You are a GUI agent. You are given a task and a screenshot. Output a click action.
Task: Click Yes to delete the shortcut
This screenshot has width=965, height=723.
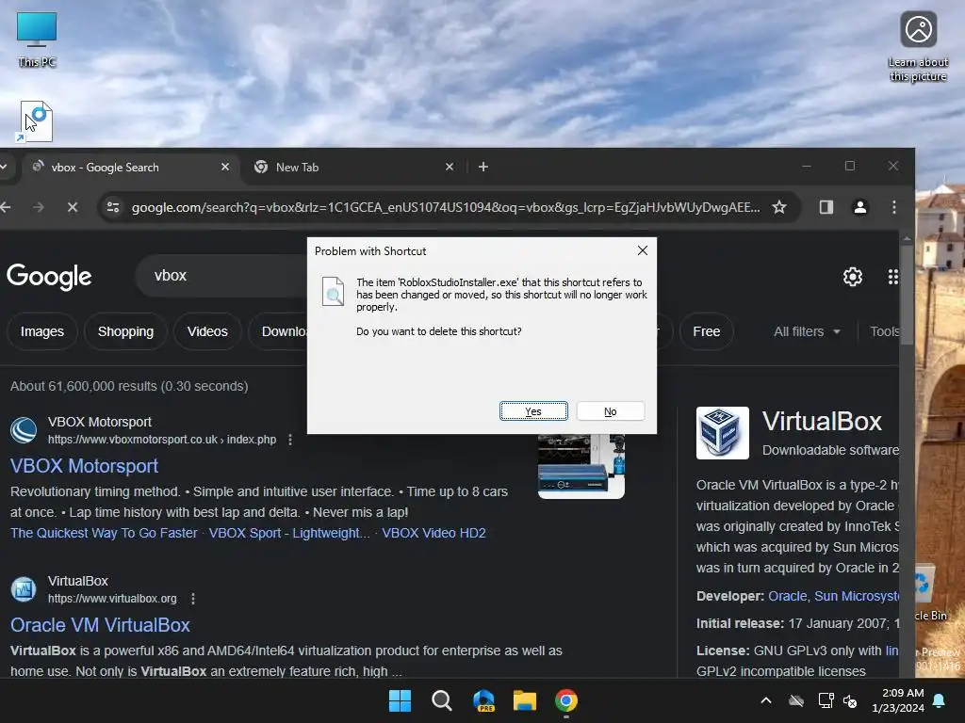(x=533, y=411)
